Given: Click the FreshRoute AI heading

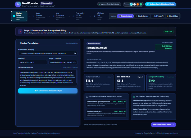Looking at the screenshot, I should 97,48.
